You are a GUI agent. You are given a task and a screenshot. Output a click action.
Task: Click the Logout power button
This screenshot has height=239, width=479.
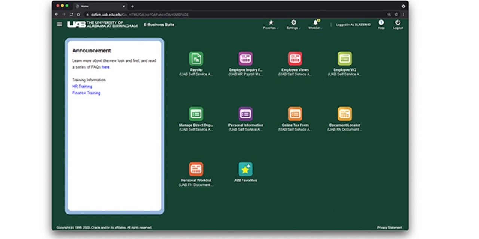[397, 24]
